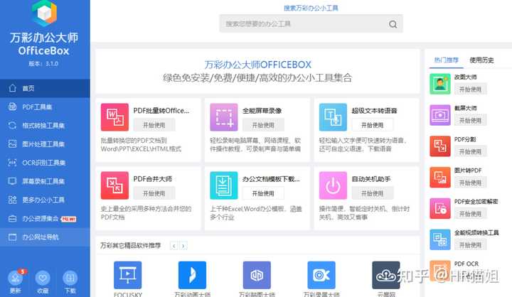Viewport: 512px width, 297px height.
Task: Click the 截屏大师 camera icon
Action: pyautogui.click(x=440, y=115)
